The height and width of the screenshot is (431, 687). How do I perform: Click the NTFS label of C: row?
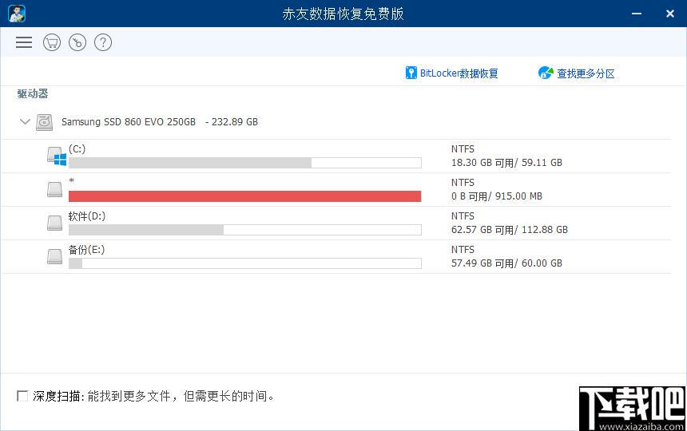click(x=463, y=149)
